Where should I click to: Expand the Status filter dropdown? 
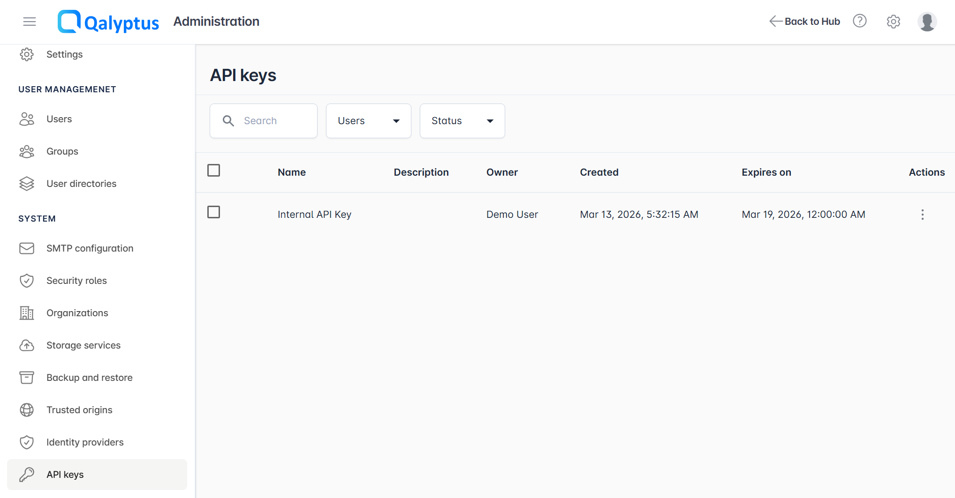coord(462,121)
